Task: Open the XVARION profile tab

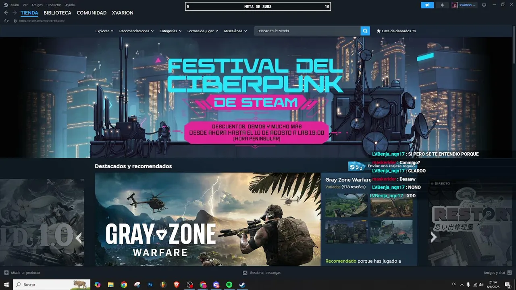Action: (123, 13)
